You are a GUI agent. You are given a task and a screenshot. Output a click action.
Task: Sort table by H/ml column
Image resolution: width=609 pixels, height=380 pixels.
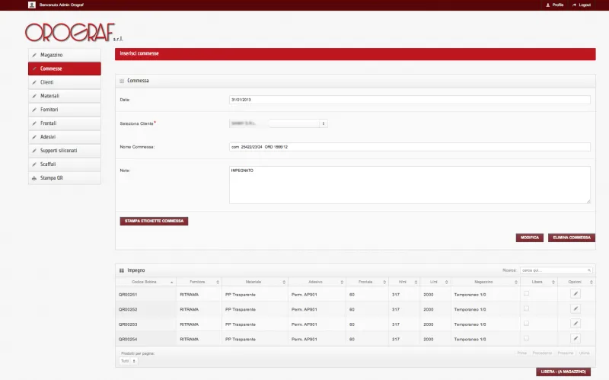(404, 282)
